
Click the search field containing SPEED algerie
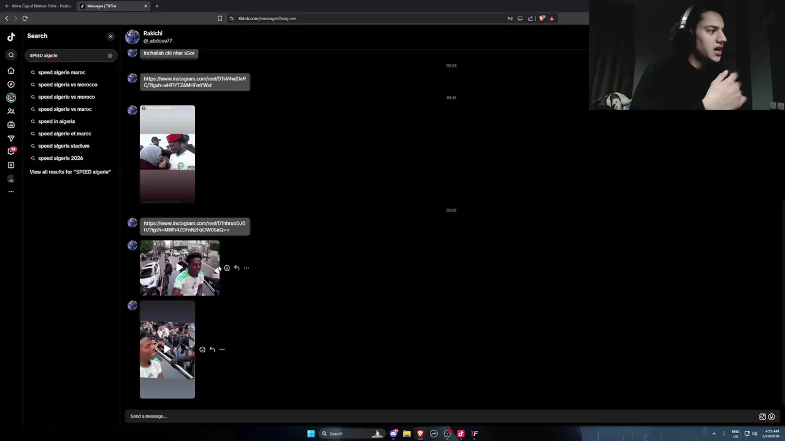click(71, 55)
